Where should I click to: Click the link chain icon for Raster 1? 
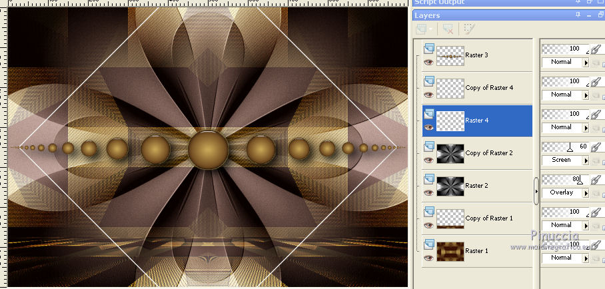tap(596, 244)
